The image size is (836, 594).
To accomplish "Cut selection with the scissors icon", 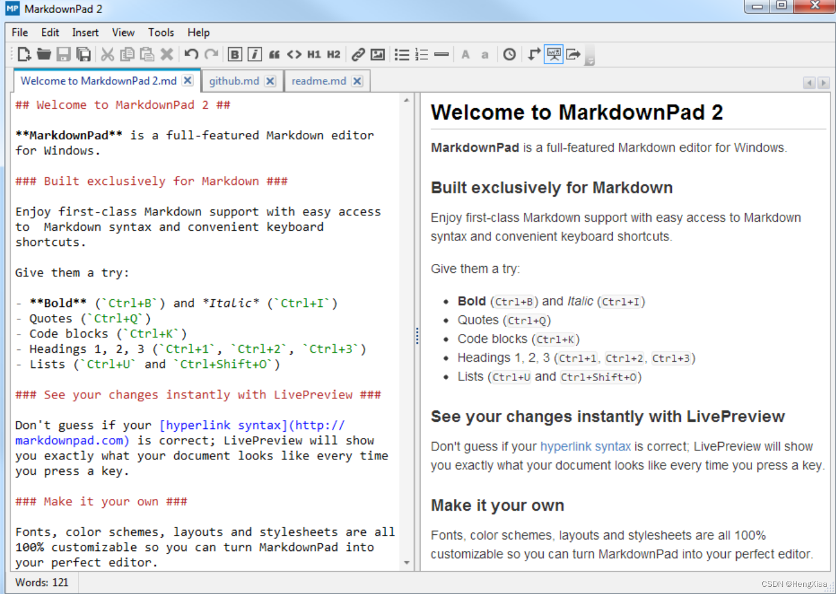I will pyautogui.click(x=107, y=54).
